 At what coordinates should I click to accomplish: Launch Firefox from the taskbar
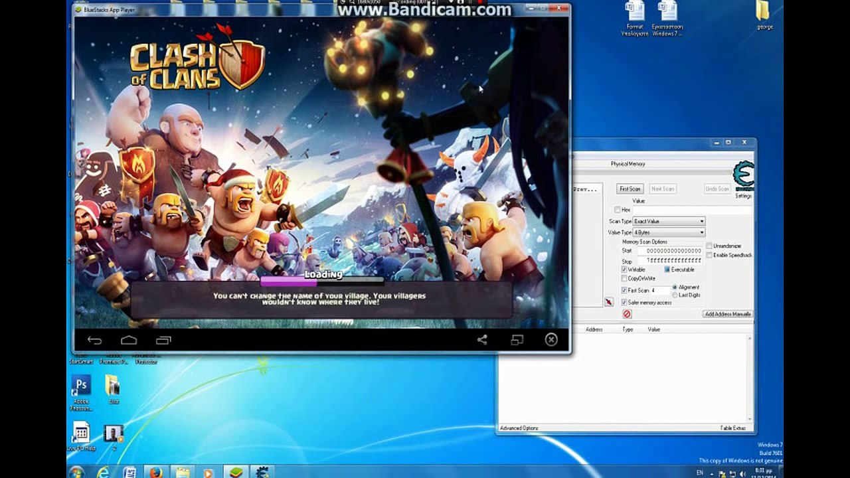pos(156,473)
